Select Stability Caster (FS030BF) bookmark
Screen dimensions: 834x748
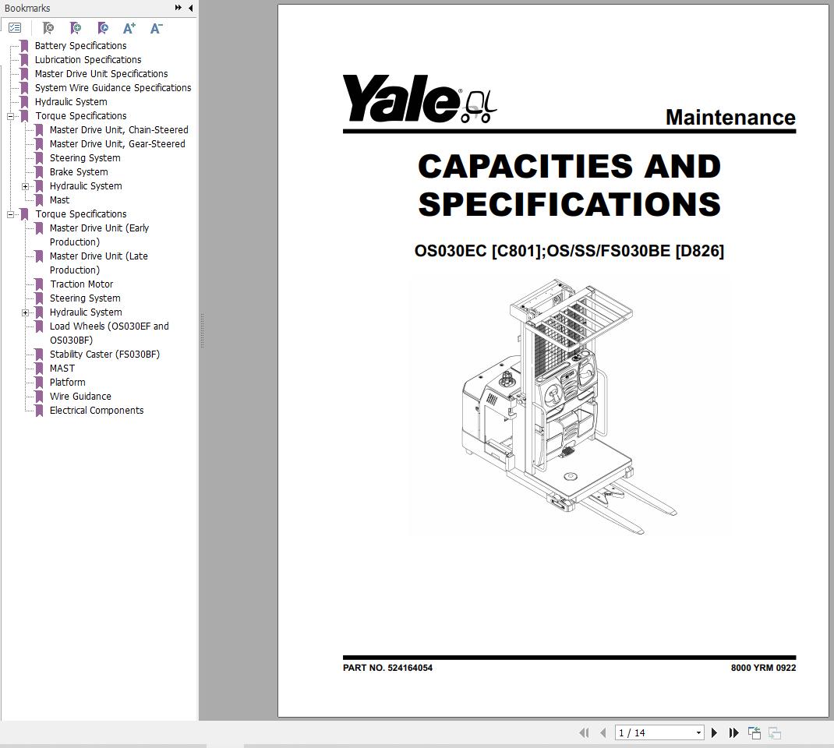pos(104,354)
